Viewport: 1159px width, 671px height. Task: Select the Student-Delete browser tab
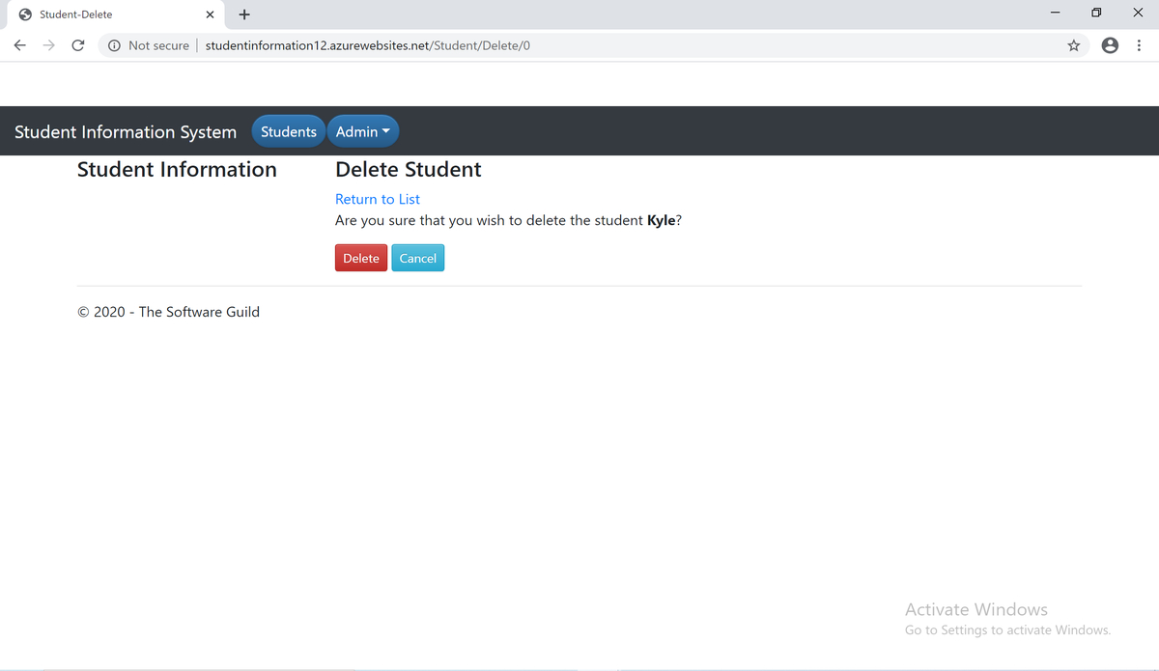[116, 14]
